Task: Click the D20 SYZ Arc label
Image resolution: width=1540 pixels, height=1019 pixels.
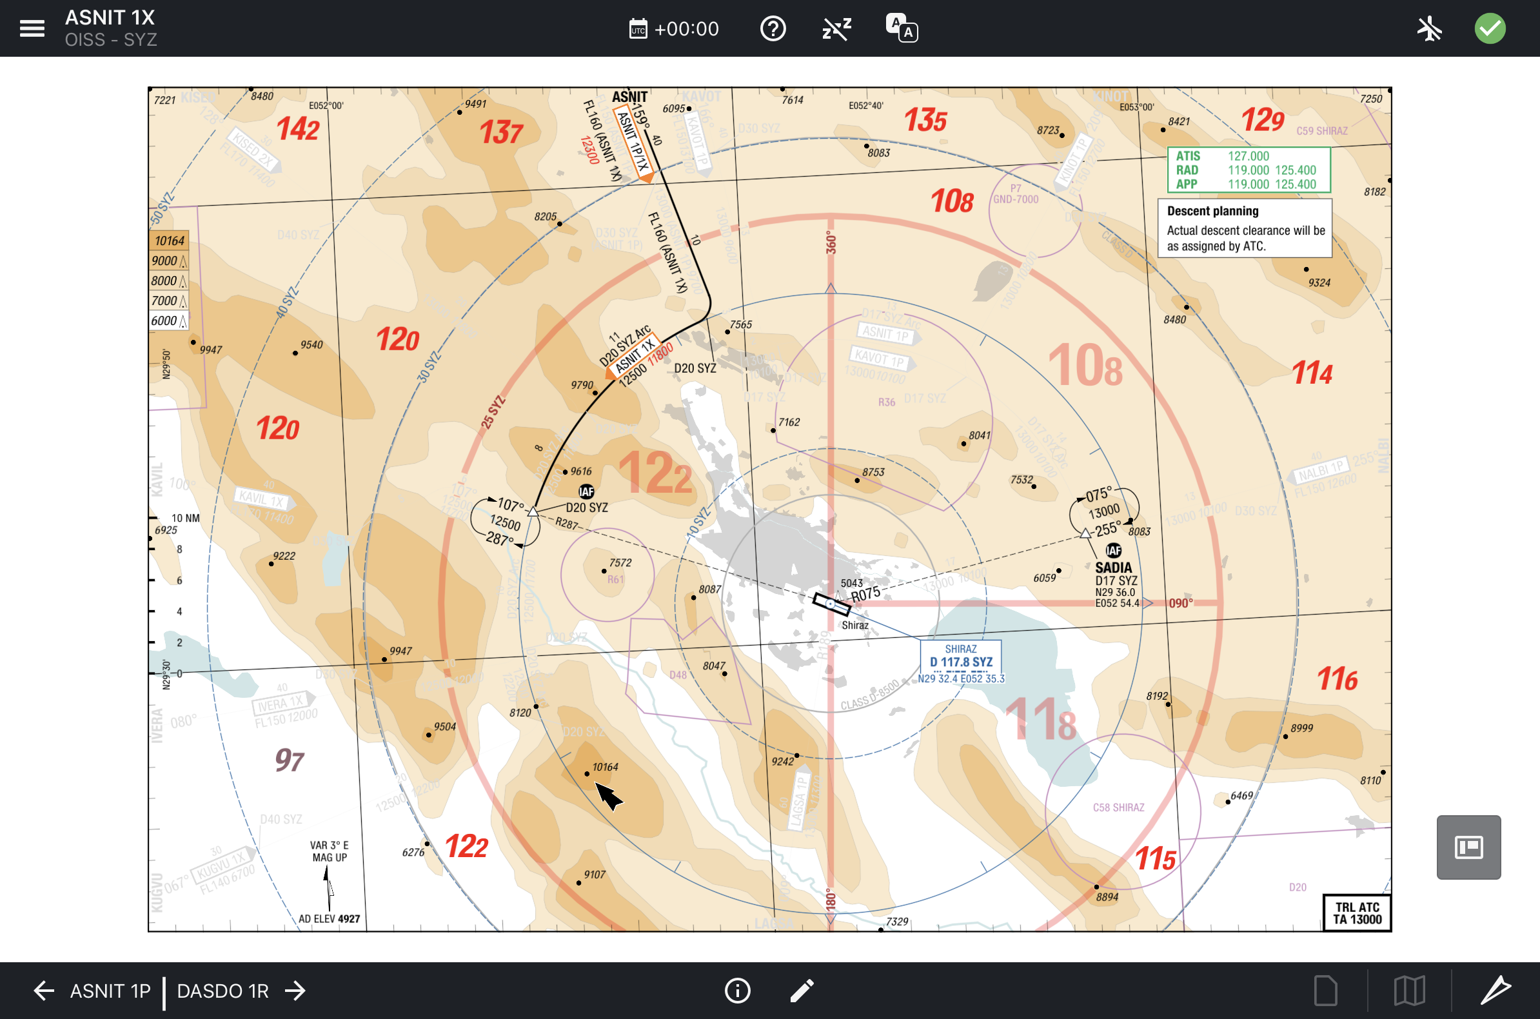Action: (x=624, y=346)
